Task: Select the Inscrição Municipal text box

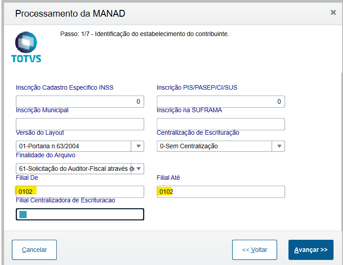Action: pyautogui.click(x=80, y=124)
